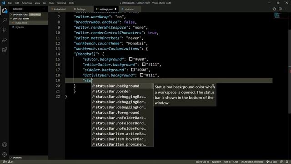Open the Run menu

[51, 3]
